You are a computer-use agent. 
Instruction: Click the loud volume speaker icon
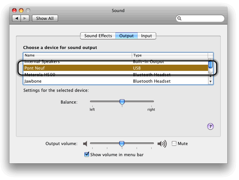click(162, 144)
